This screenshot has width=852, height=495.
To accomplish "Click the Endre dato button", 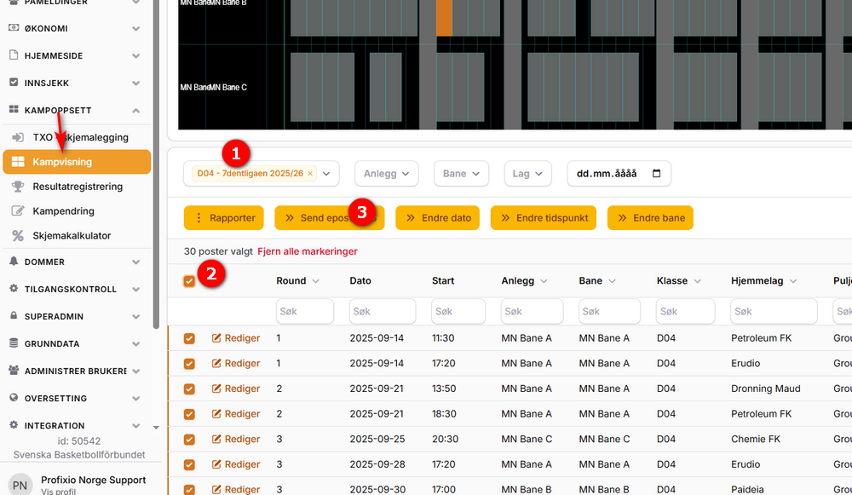I will point(437,218).
